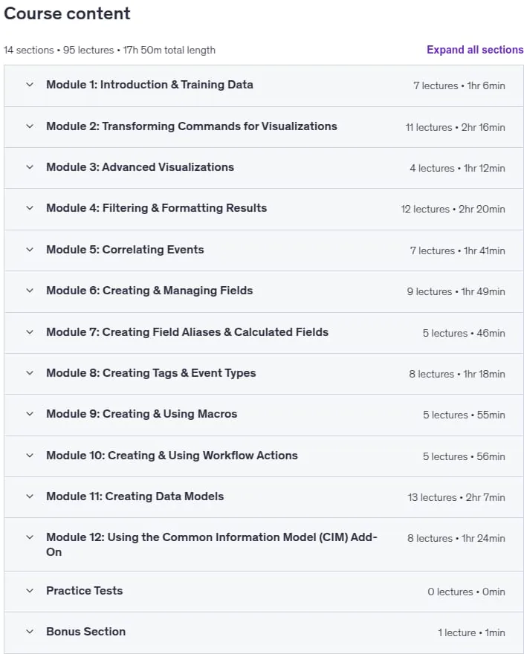524x654 pixels.
Task: Click chevron beside Module 3 Advanced Visualizations
Action: (x=30, y=166)
